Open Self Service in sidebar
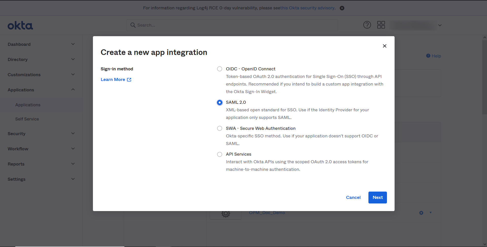Image resolution: width=487 pixels, height=247 pixels. pos(27,119)
